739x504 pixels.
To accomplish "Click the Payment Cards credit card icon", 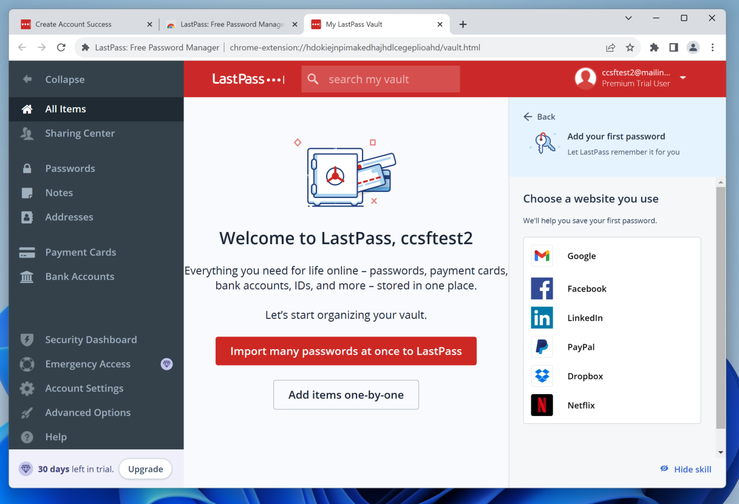I will pyautogui.click(x=27, y=253).
